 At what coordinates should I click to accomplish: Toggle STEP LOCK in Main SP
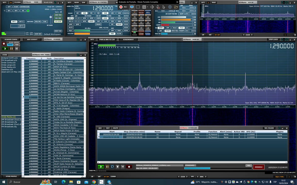click(273, 40)
